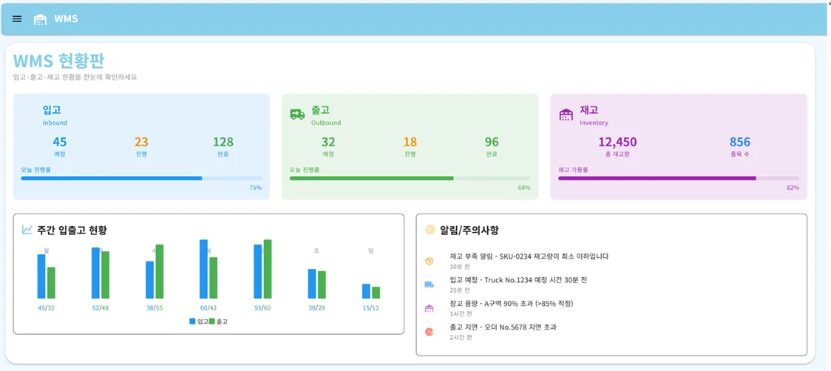Click the red clock icon for 출고 지연 alert
831x371 pixels.
pyautogui.click(x=430, y=332)
